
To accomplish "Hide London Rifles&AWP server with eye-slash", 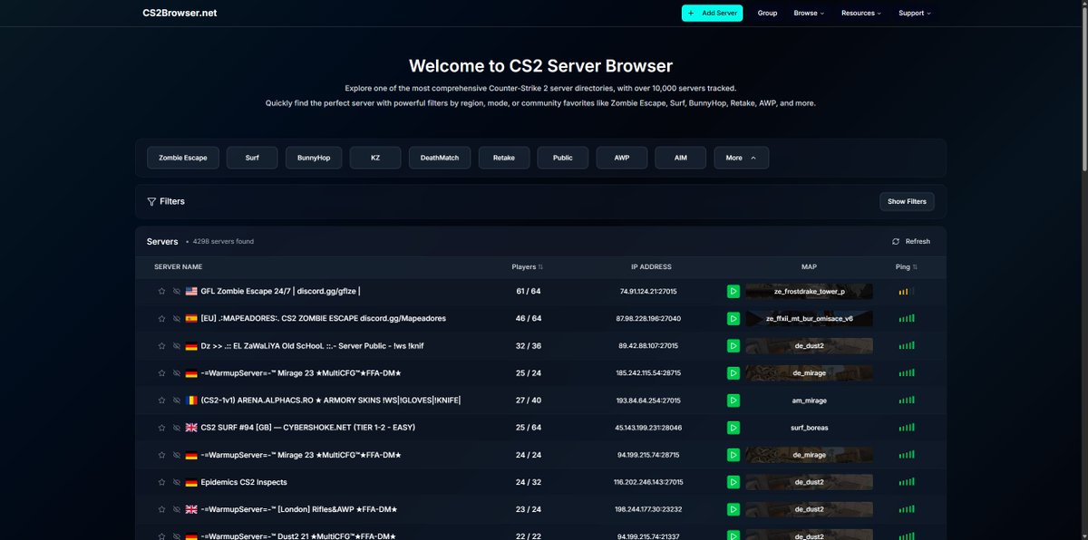I will (177, 509).
